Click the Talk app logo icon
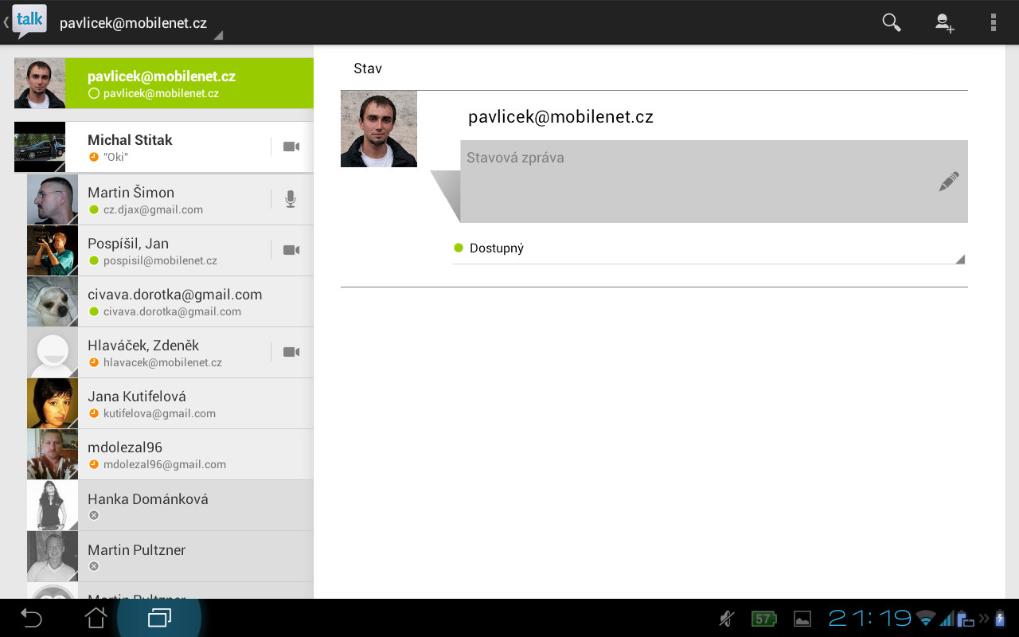Viewport: 1019px width, 637px height. coord(29,21)
